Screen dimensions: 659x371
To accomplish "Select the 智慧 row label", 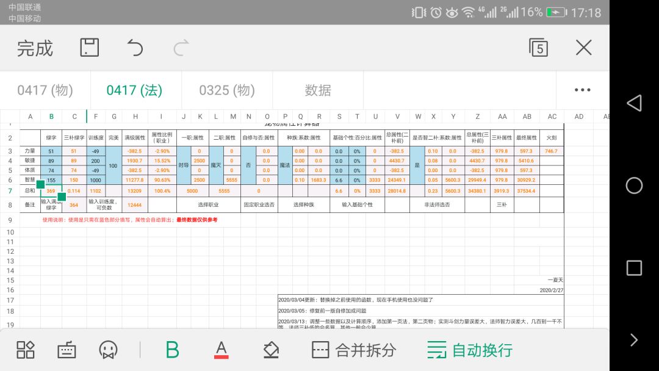I will (30, 180).
